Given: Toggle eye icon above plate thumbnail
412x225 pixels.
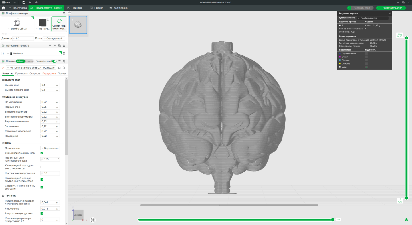Looking at the screenshot, I should [70, 13].
